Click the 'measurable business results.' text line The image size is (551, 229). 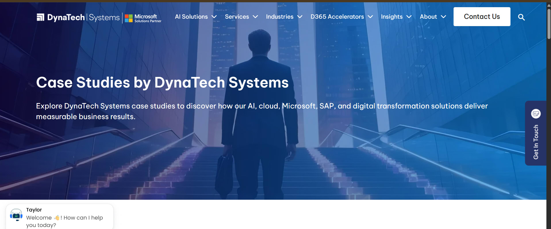(x=86, y=117)
